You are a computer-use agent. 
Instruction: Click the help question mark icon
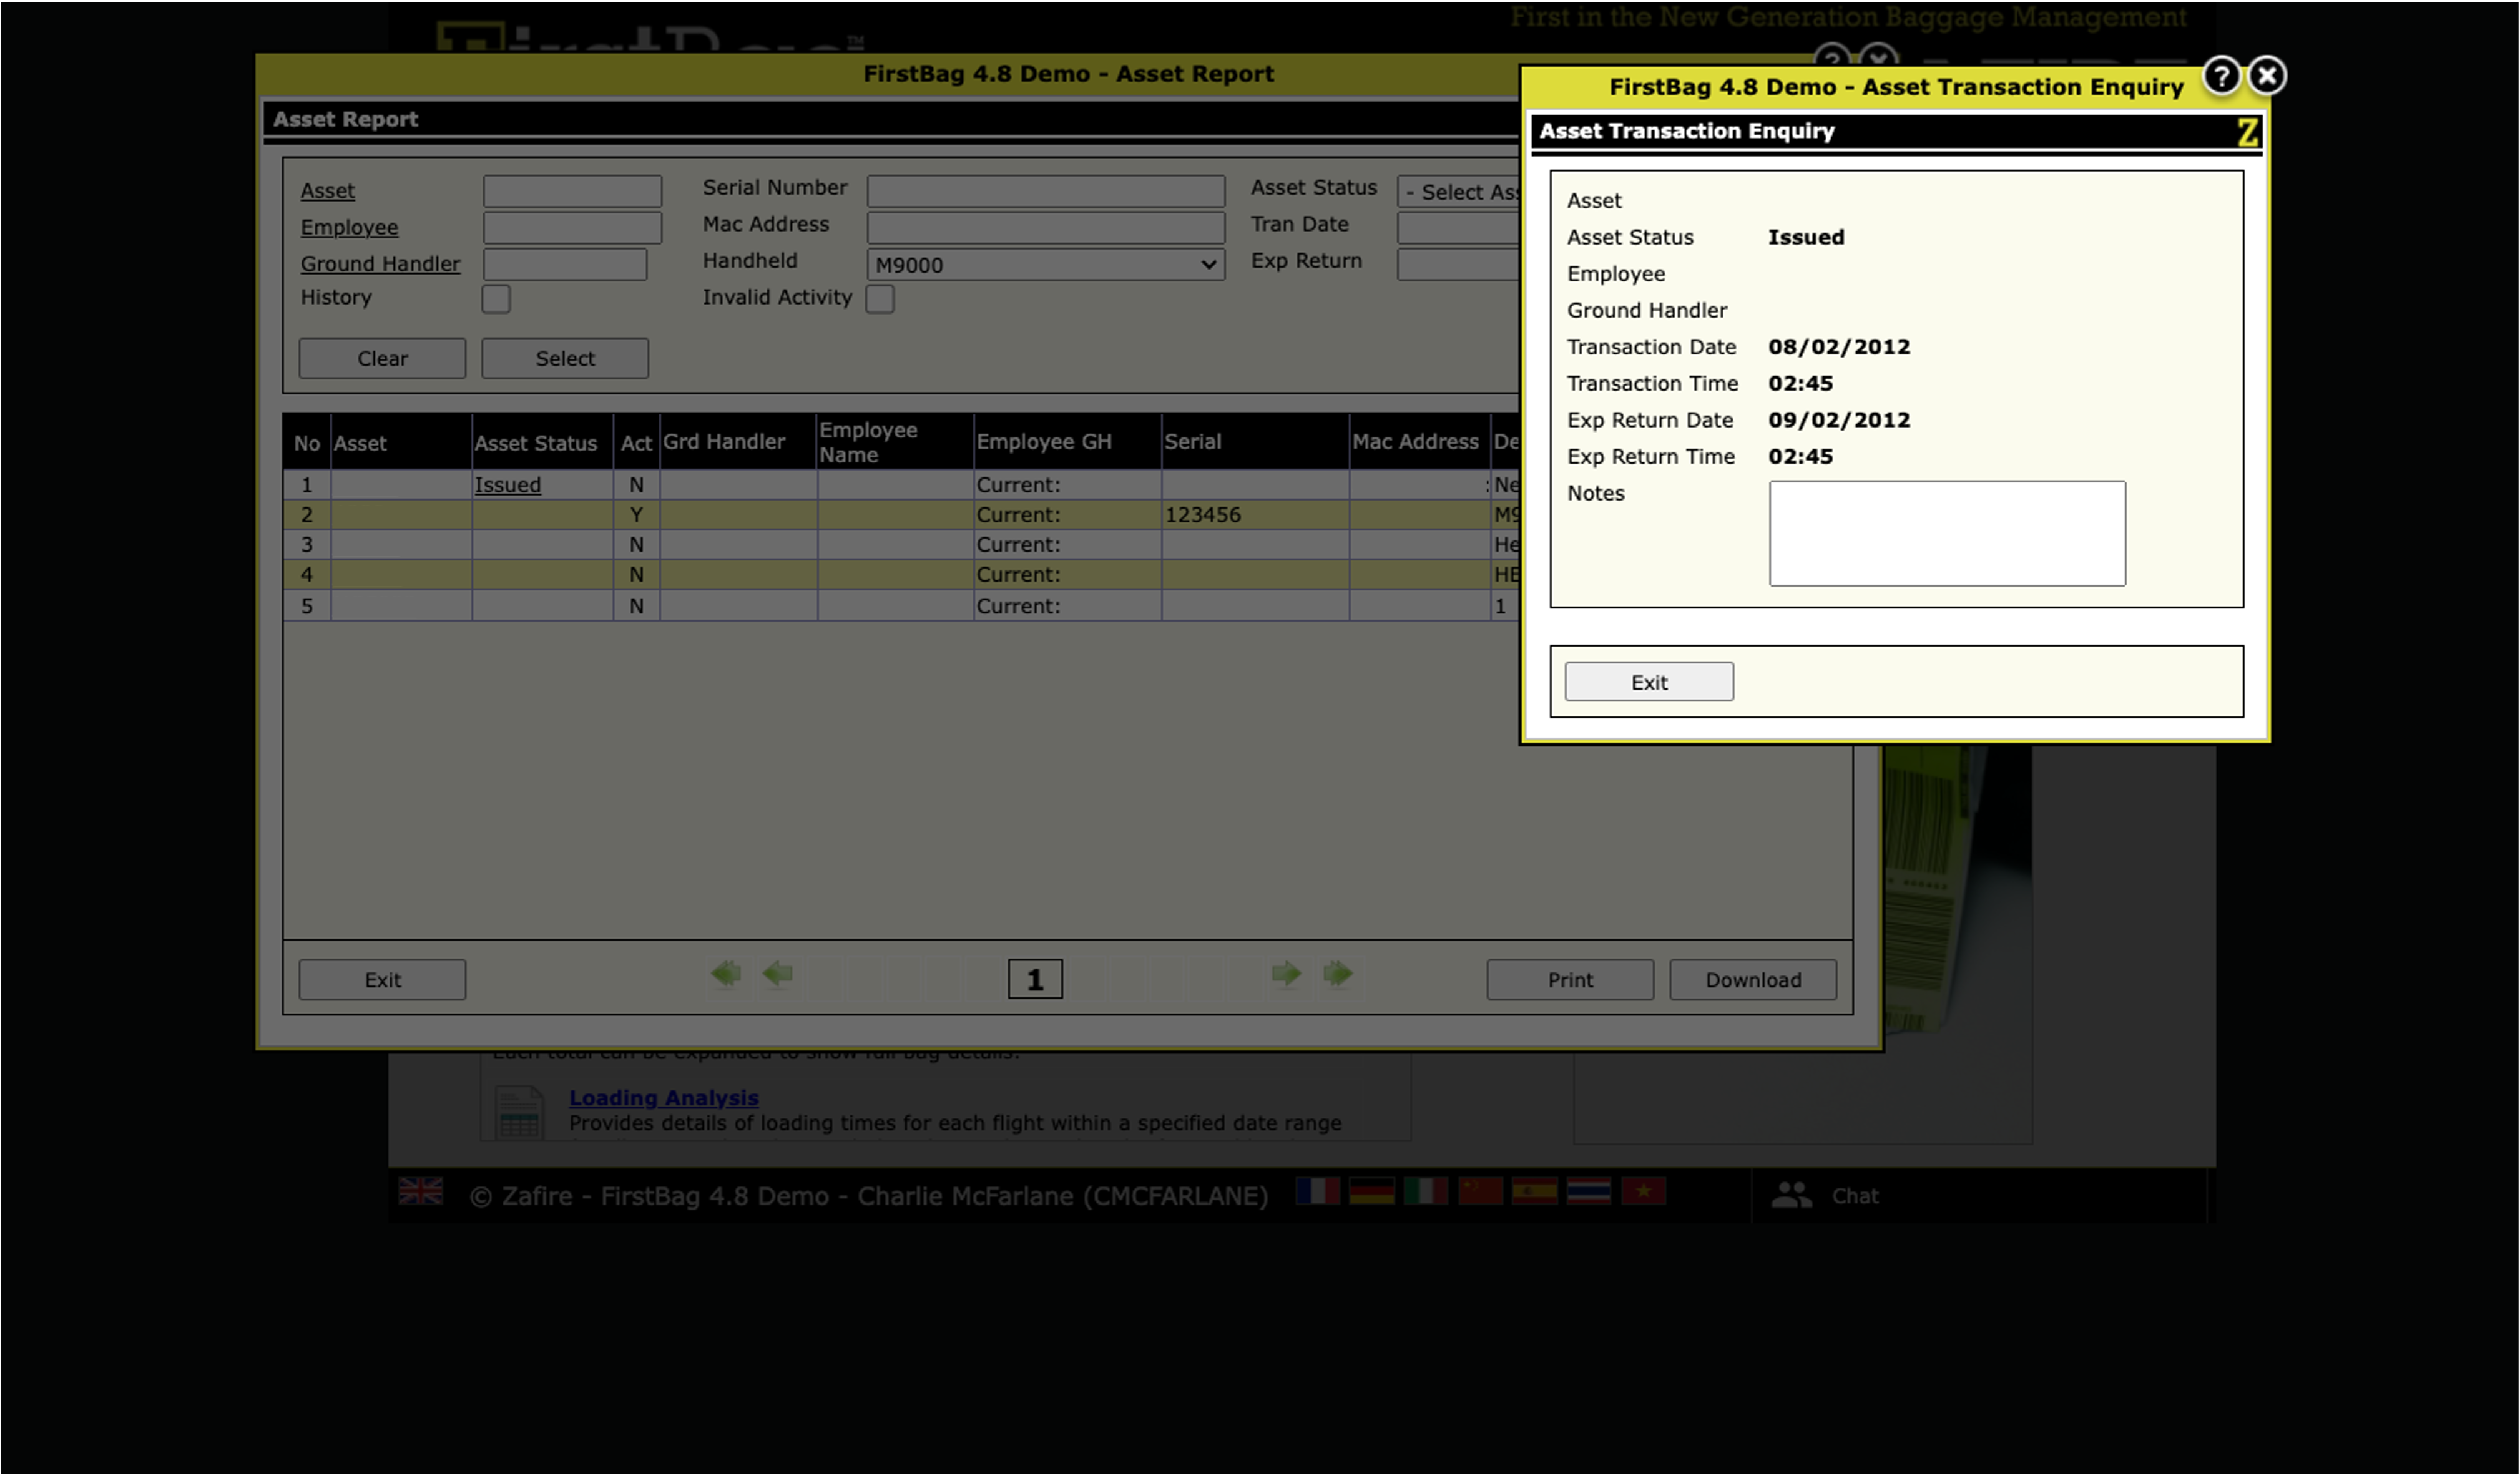coord(2221,76)
